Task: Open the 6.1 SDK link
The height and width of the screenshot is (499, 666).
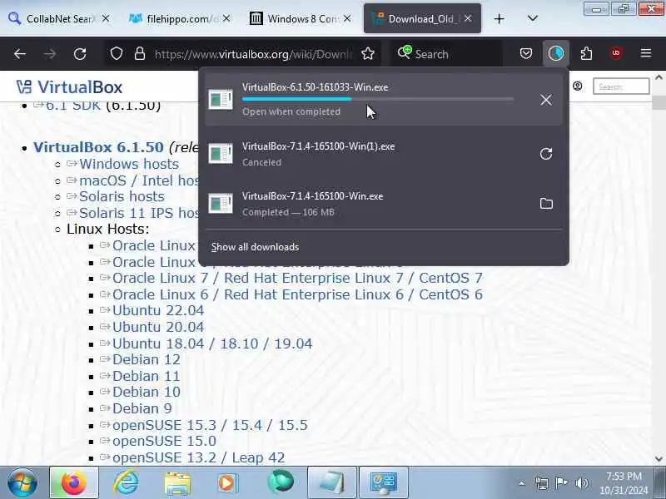Action: pos(73,106)
